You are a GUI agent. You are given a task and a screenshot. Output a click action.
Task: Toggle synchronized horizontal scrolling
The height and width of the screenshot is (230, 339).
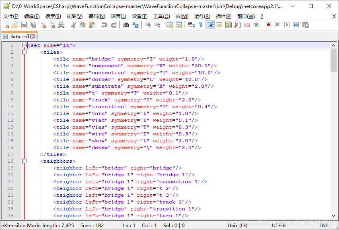coord(179,25)
